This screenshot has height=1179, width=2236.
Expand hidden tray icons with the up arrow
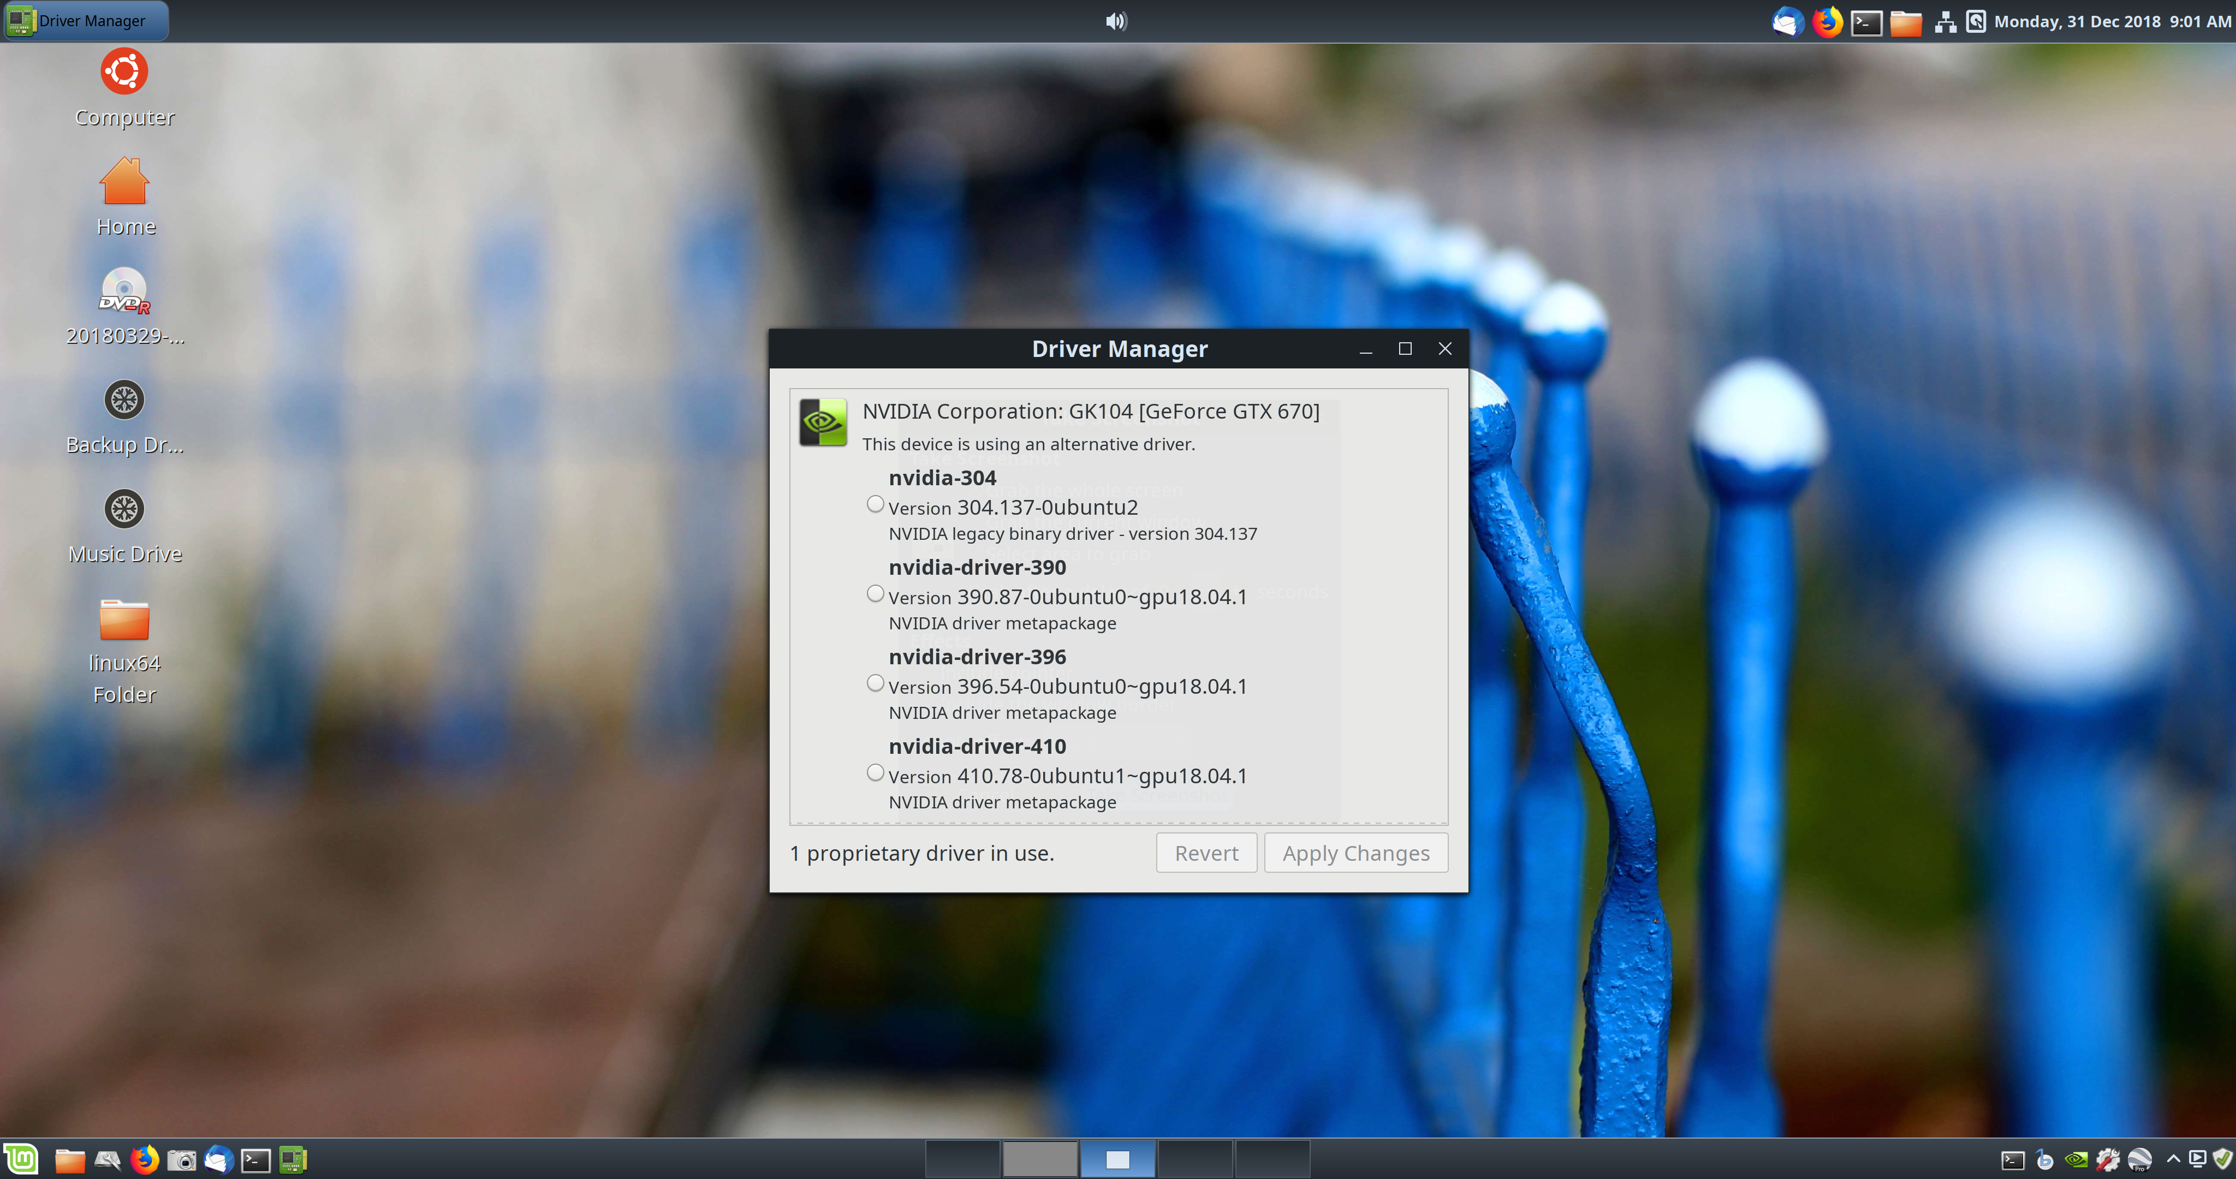point(2174,1158)
